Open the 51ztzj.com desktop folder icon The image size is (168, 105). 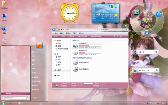(4, 5)
